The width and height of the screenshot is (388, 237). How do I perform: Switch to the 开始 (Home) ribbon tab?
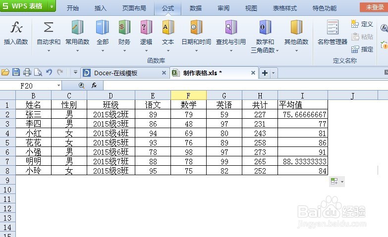pyautogui.click(x=73, y=8)
